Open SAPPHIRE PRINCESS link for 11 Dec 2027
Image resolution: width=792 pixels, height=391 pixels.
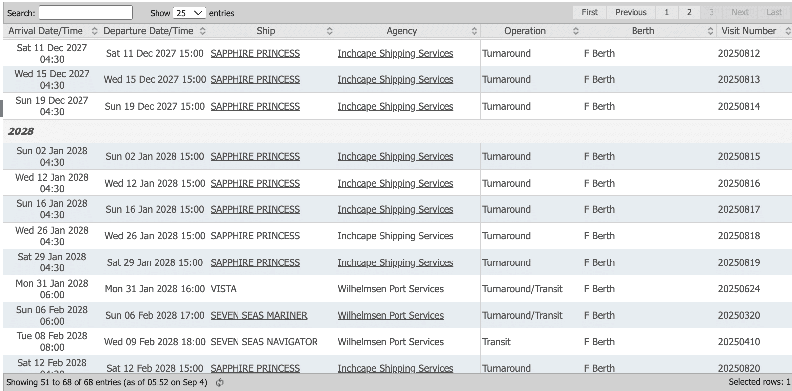click(255, 53)
